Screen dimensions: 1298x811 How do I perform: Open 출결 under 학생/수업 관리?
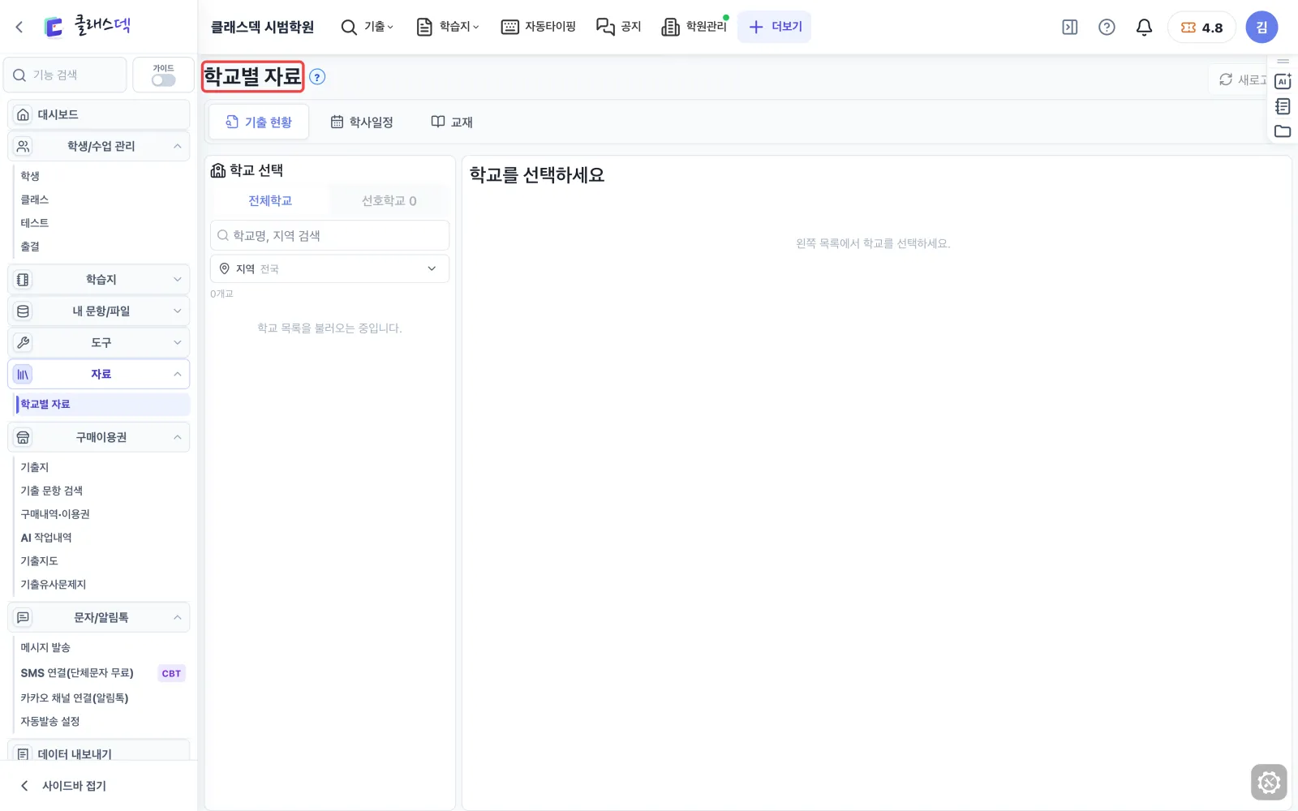coord(30,247)
